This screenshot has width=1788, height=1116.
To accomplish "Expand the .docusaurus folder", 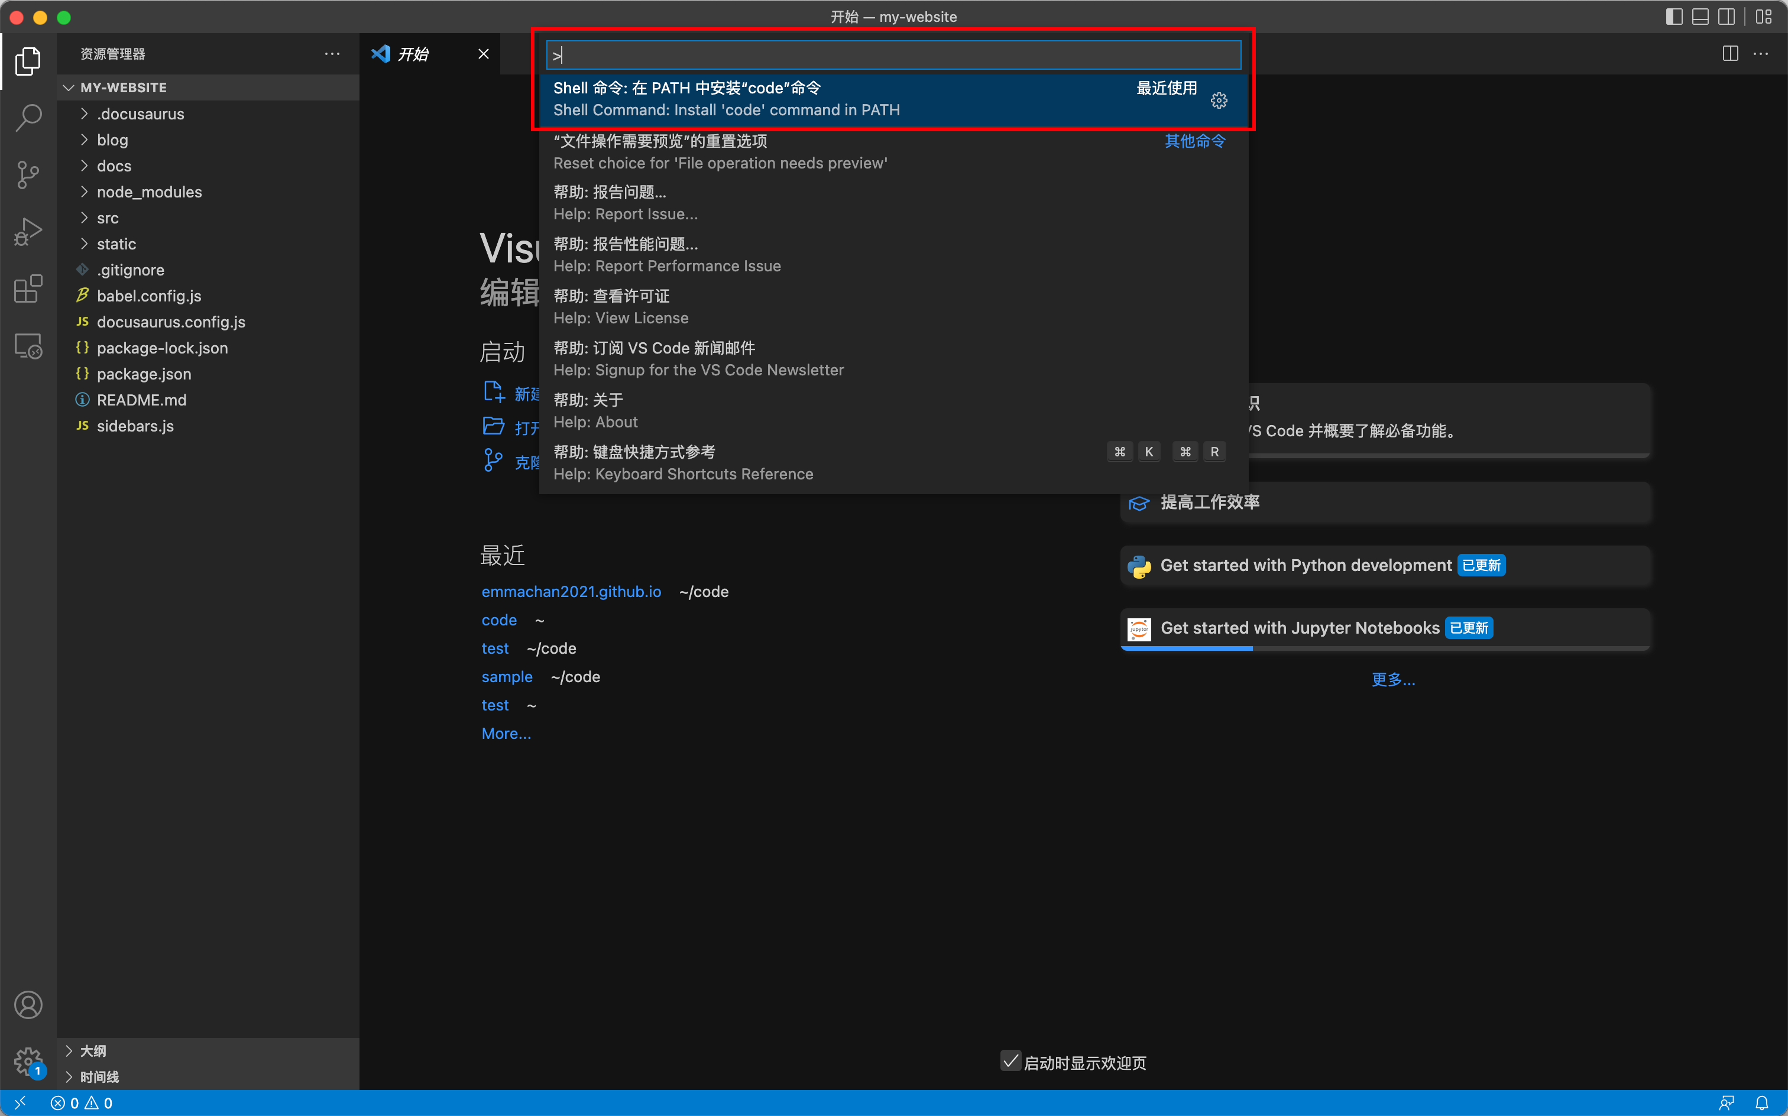I will pos(208,113).
